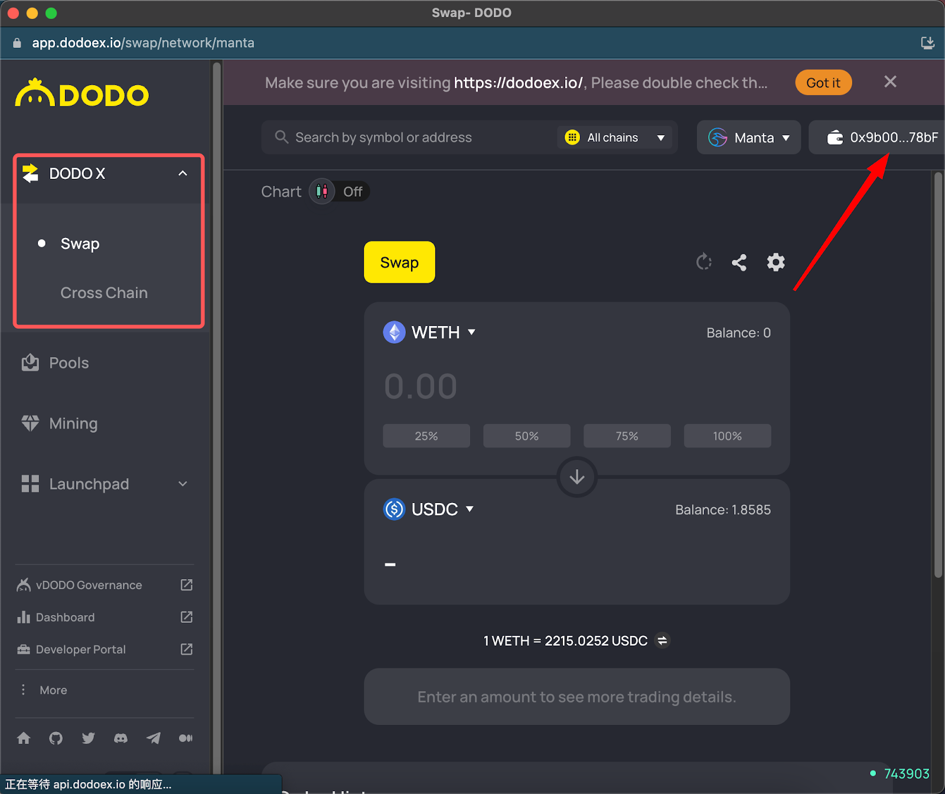Dismiss the security warning banner
This screenshot has width=945, height=794.
tap(890, 81)
